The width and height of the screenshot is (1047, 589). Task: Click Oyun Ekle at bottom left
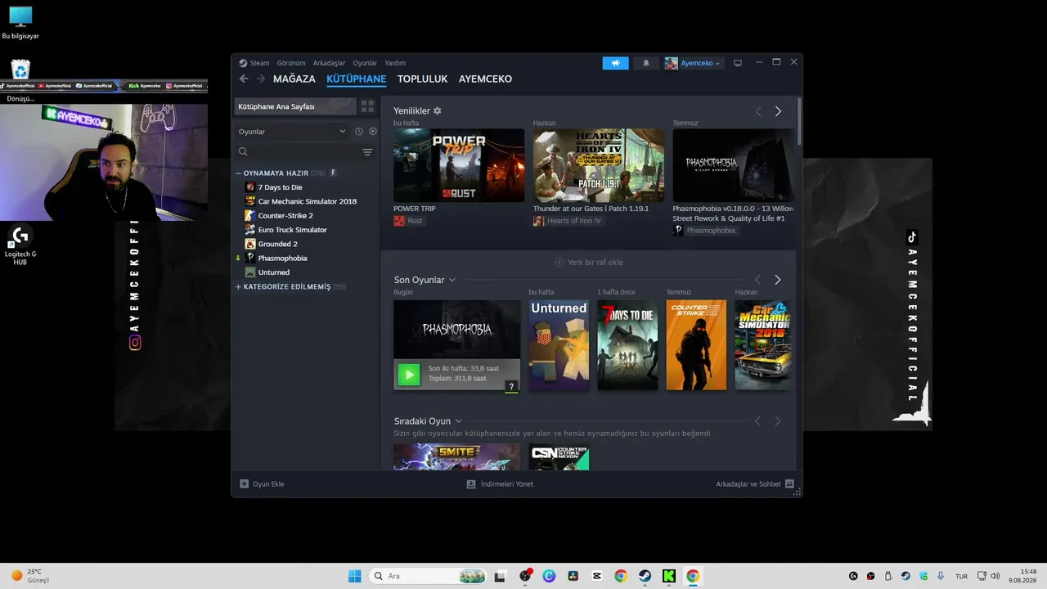coord(262,483)
